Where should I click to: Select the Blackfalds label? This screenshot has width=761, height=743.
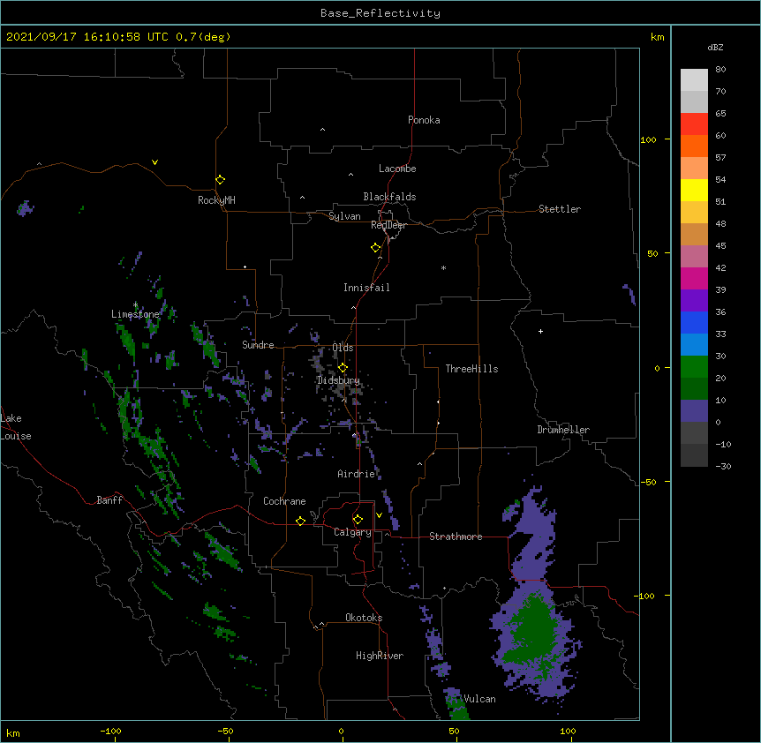[389, 197]
